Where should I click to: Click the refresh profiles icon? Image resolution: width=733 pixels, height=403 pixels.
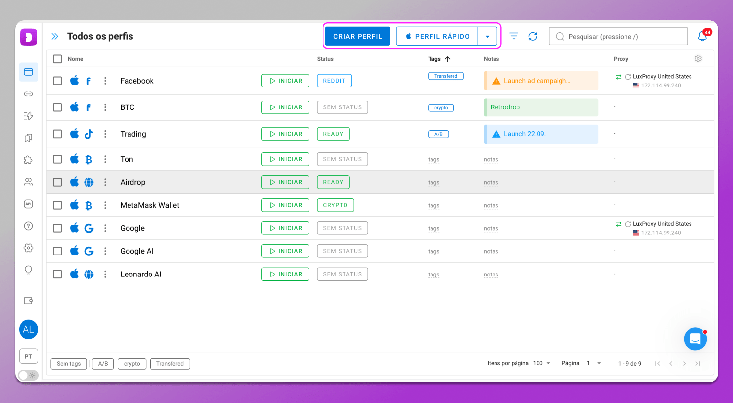point(533,36)
